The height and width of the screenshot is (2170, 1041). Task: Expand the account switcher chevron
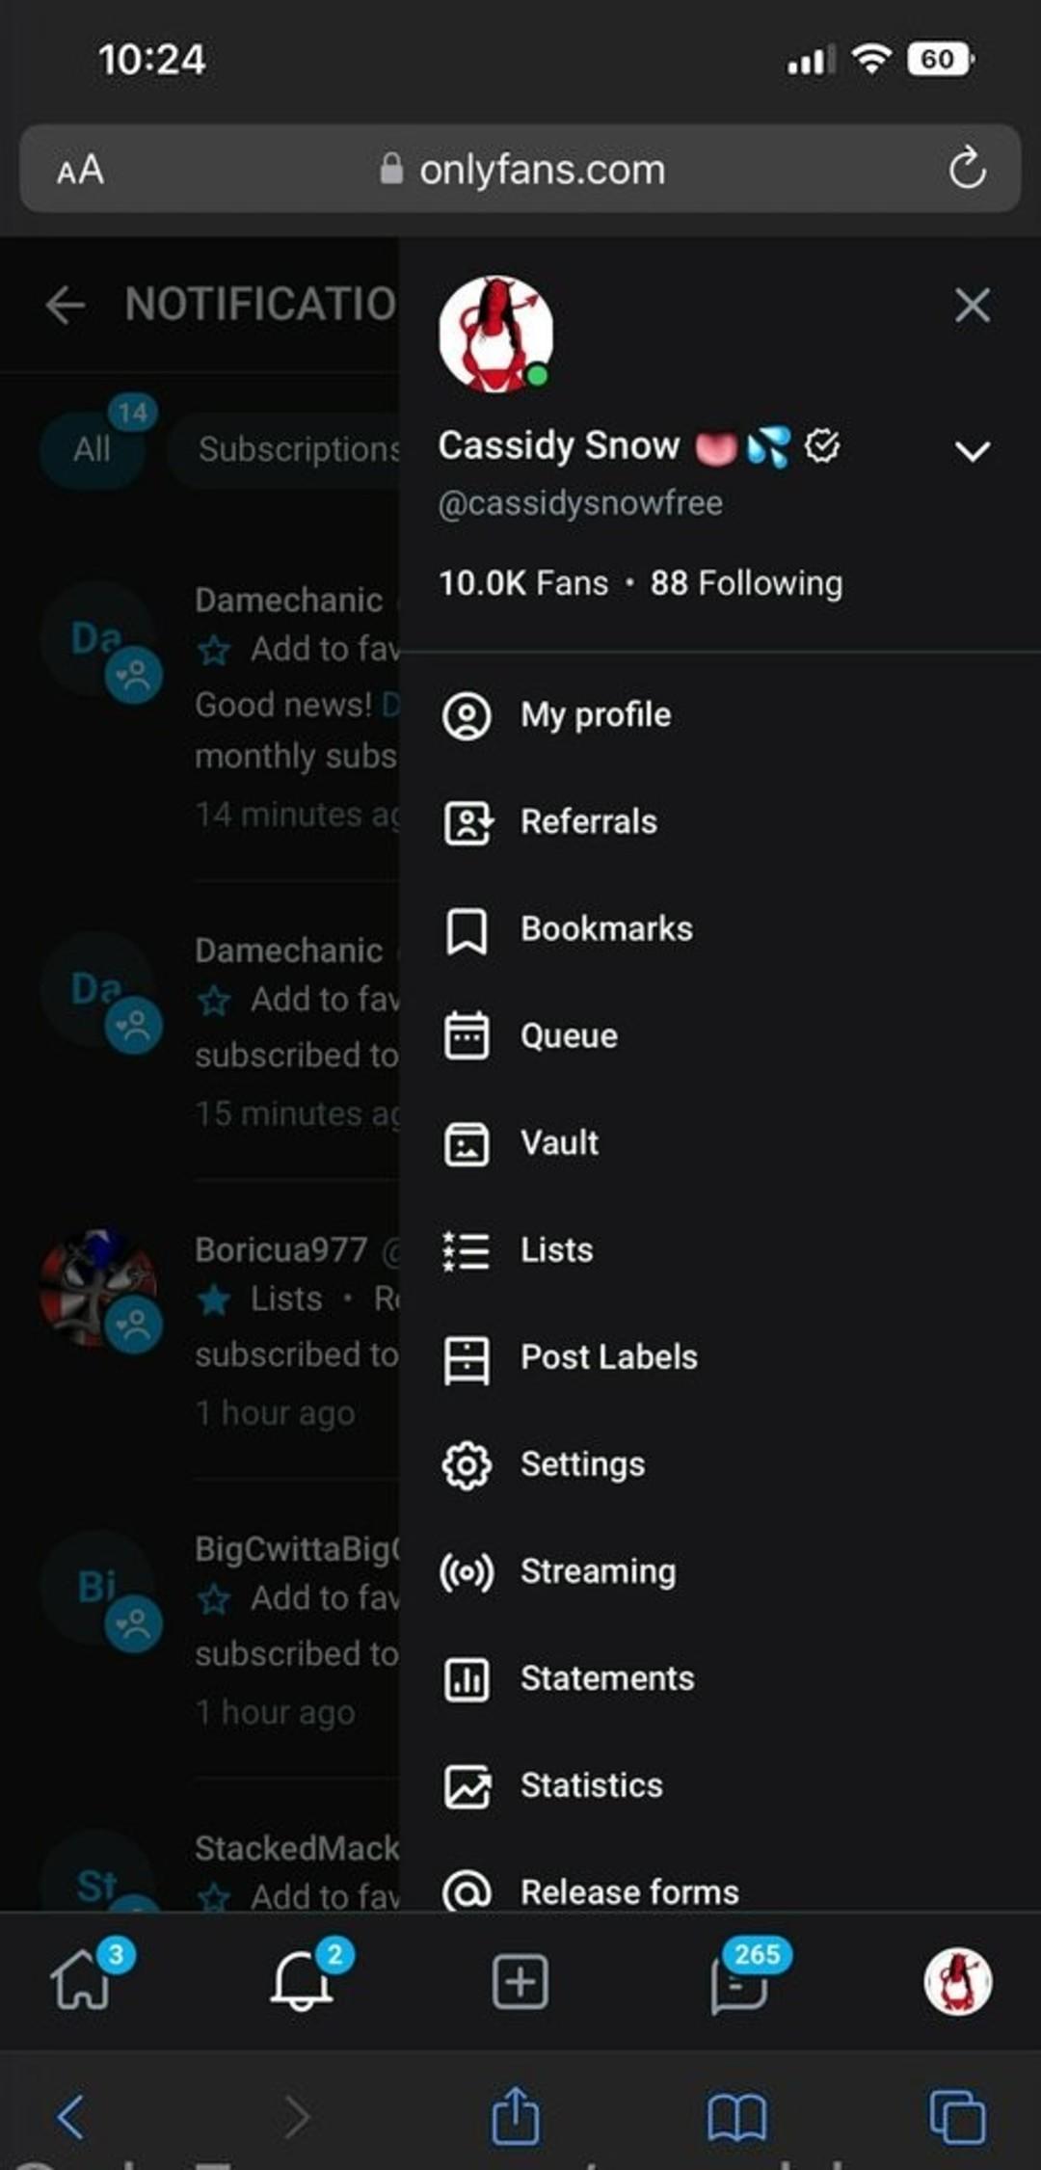pos(972,450)
